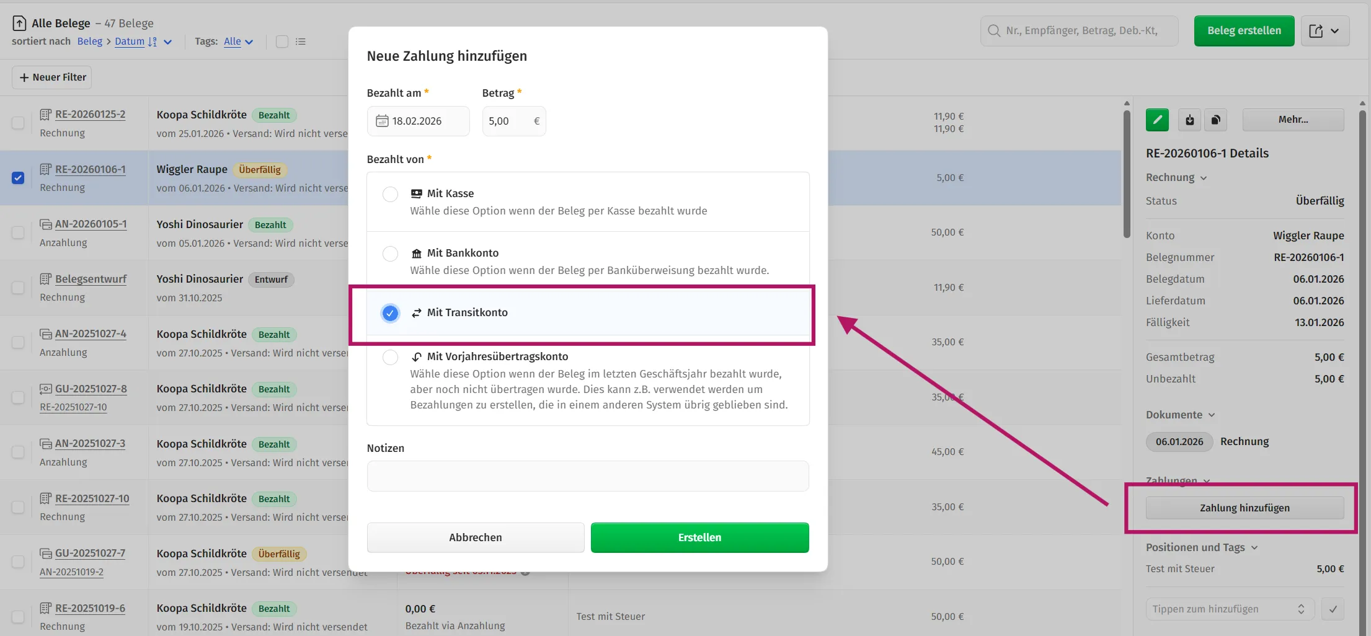The height and width of the screenshot is (636, 1371).
Task: Click the green pencil edit icon
Action: (1157, 120)
